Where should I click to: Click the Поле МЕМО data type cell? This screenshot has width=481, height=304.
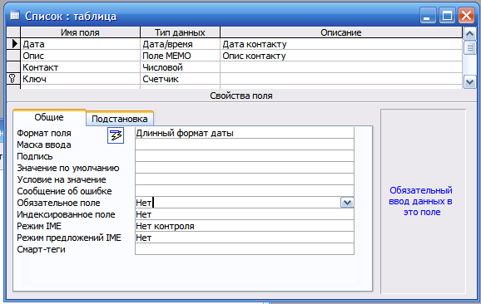click(x=180, y=56)
